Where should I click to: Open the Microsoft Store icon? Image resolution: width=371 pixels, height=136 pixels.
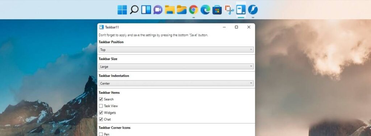217,10
